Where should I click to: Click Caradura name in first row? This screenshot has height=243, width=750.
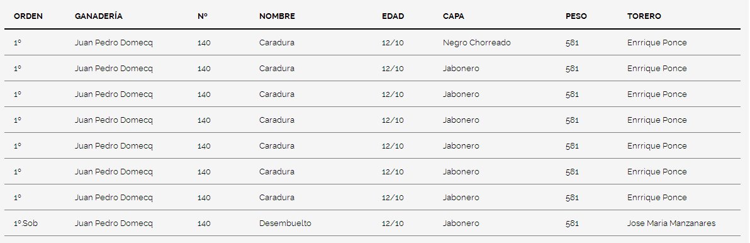tap(276, 43)
